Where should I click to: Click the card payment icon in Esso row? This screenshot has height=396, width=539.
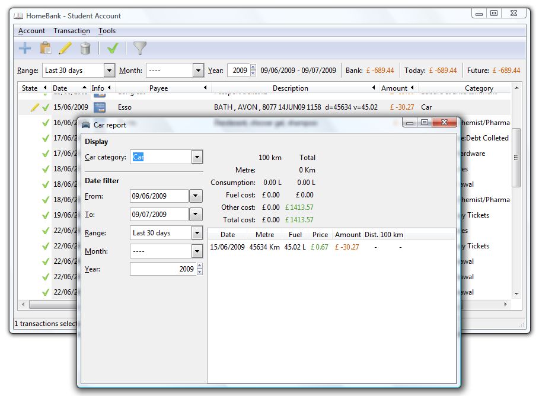point(100,107)
